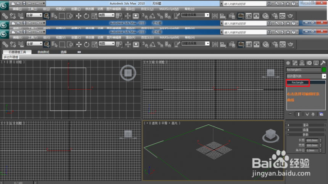Select the Link tool in front window toolbar

5,44
